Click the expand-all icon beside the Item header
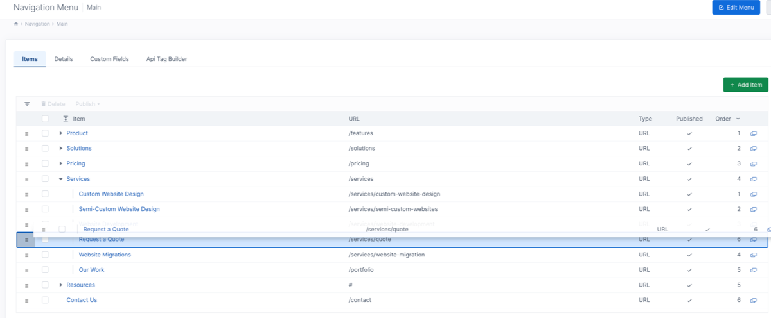The height and width of the screenshot is (318, 771). pyautogui.click(x=66, y=119)
